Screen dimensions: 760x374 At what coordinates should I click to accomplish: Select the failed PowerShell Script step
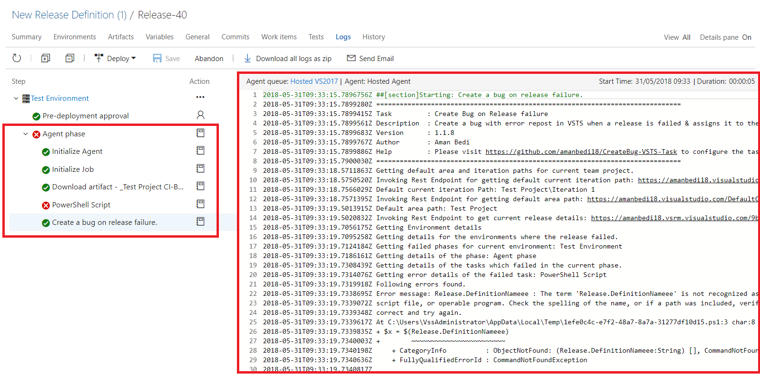tap(81, 205)
